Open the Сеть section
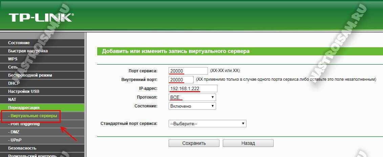The image size is (383, 157). click(13, 67)
